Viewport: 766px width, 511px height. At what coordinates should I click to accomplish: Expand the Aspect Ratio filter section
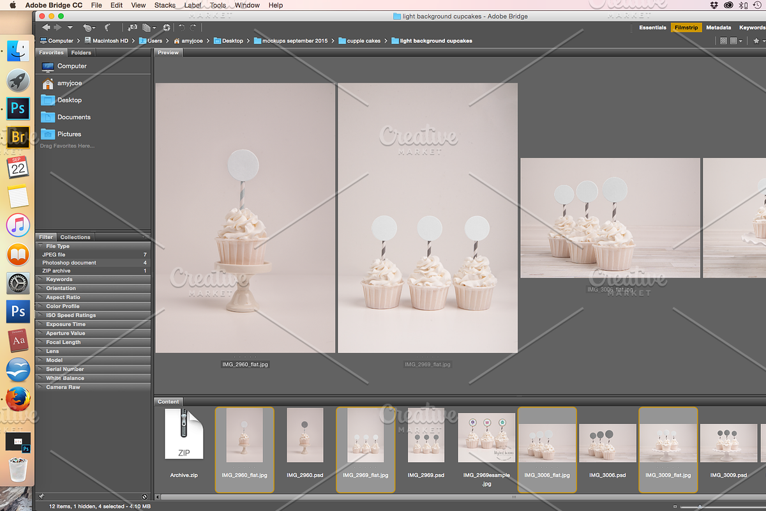(x=93, y=297)
